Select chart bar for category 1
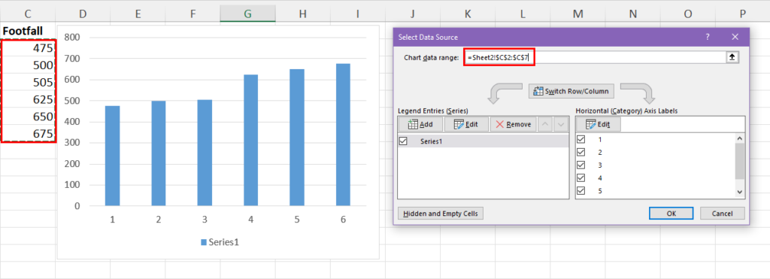 (113, 156)
